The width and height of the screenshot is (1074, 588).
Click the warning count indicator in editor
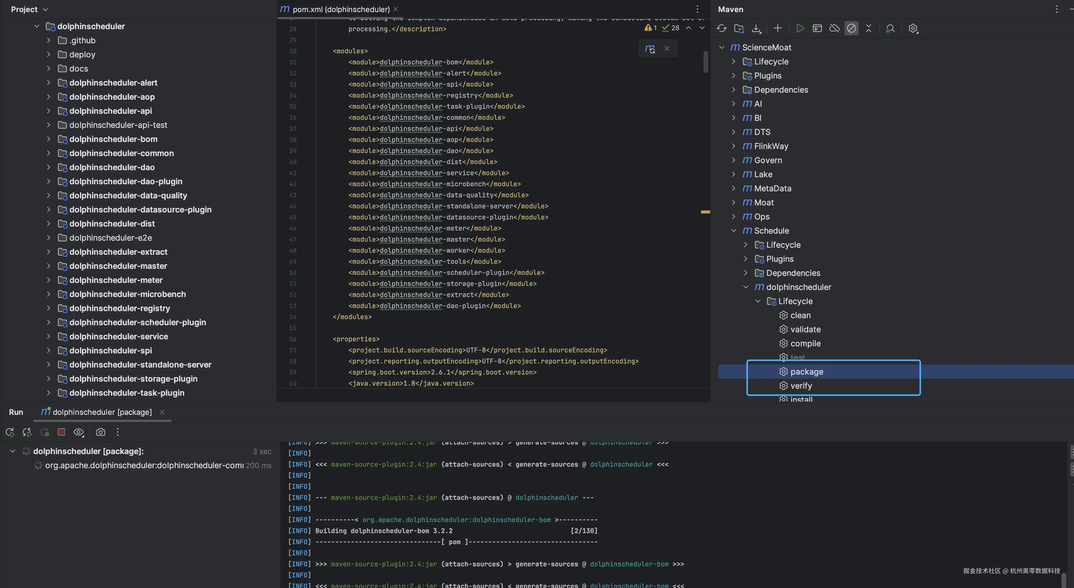click(650, 28)
